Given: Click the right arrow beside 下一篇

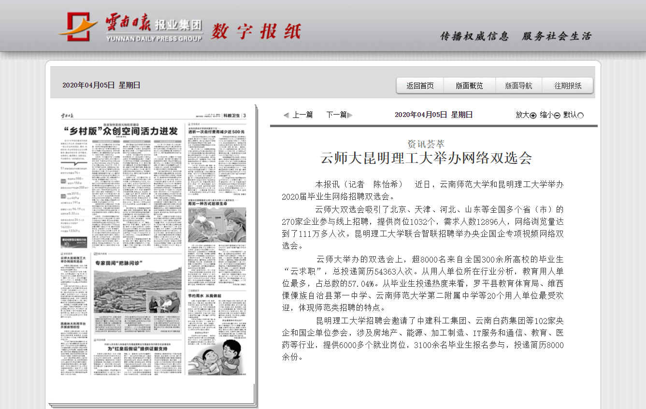Looking at the screenshot, I should (x=350, y=115).
